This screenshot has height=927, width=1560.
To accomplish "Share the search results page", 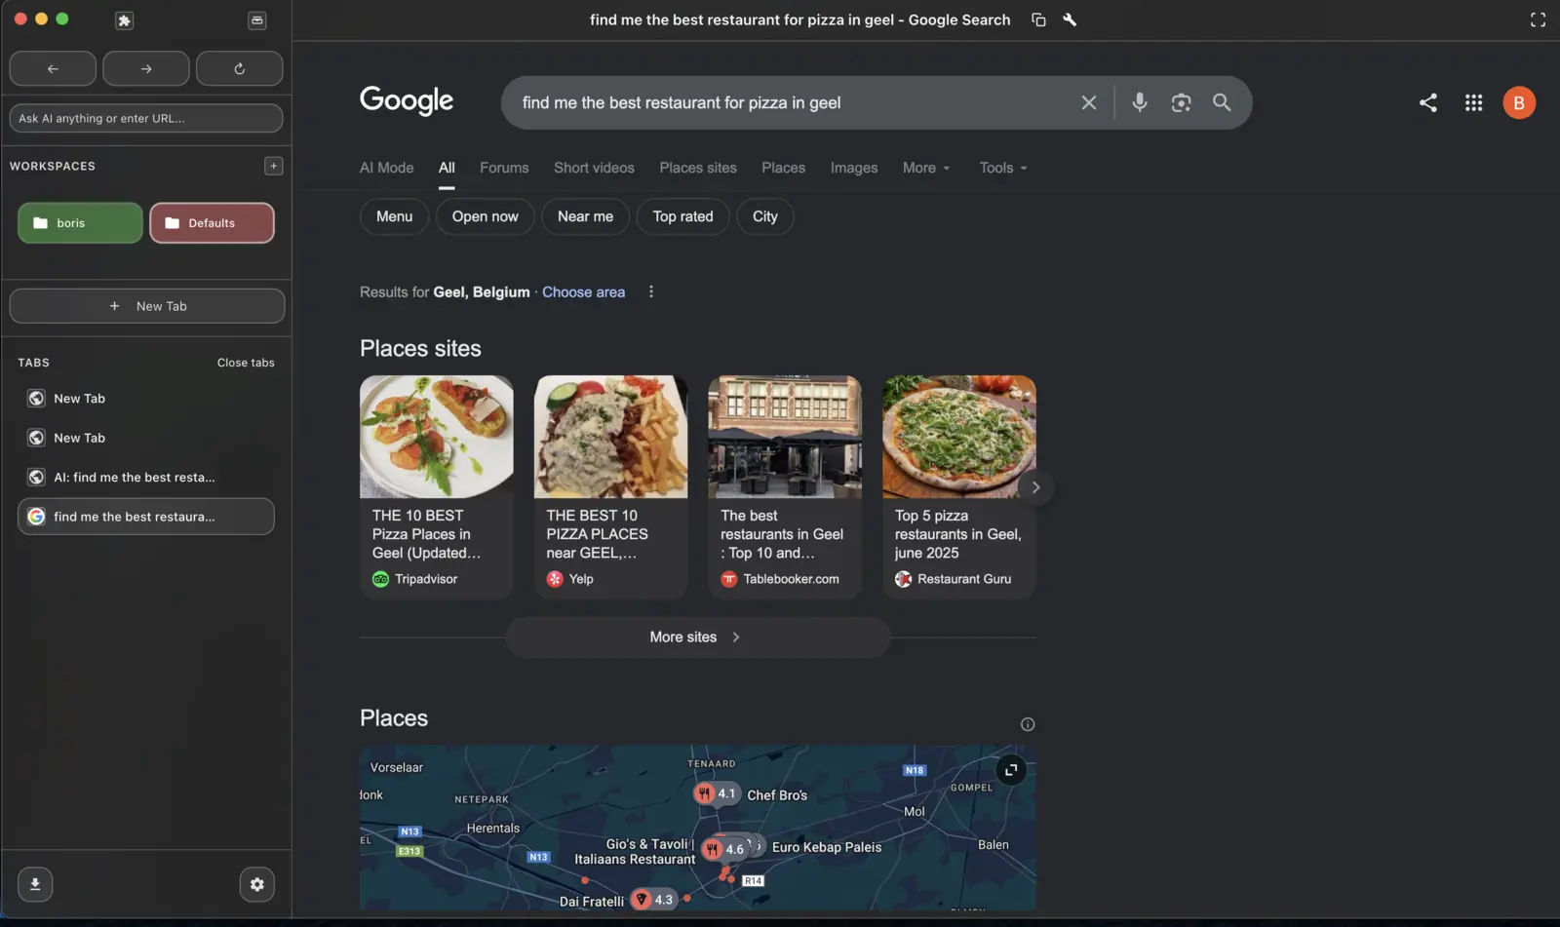I will [x=1428, y=102].
